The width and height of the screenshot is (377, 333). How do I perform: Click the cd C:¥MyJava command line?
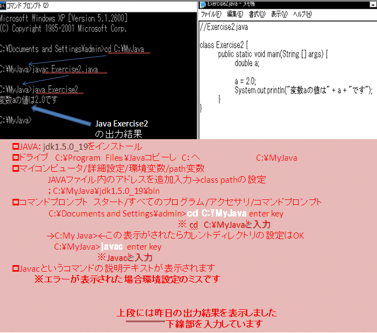point(72,49)
